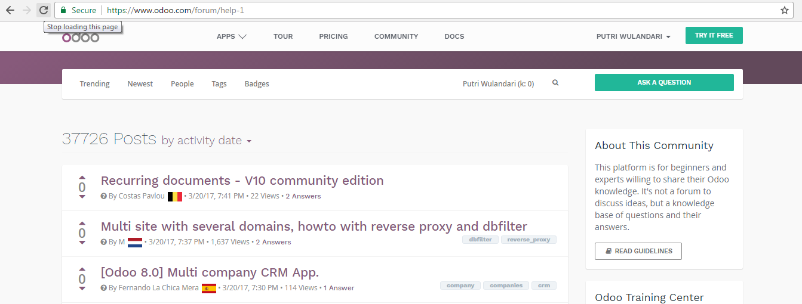The height and width of the screenshot is (304, 802).
Task: Click Spain flag next to Fernando La Chica Mera
Action: (209, 288)
